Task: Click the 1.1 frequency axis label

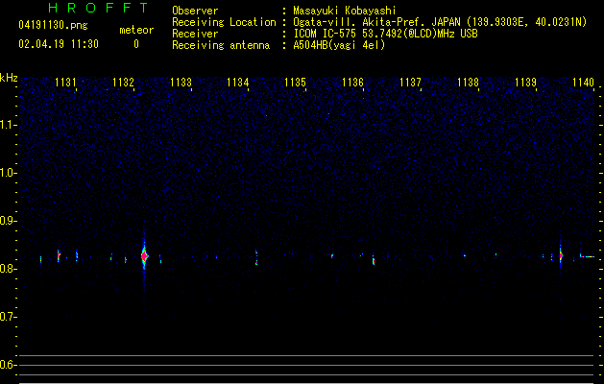Action: (x=9, y=125)
